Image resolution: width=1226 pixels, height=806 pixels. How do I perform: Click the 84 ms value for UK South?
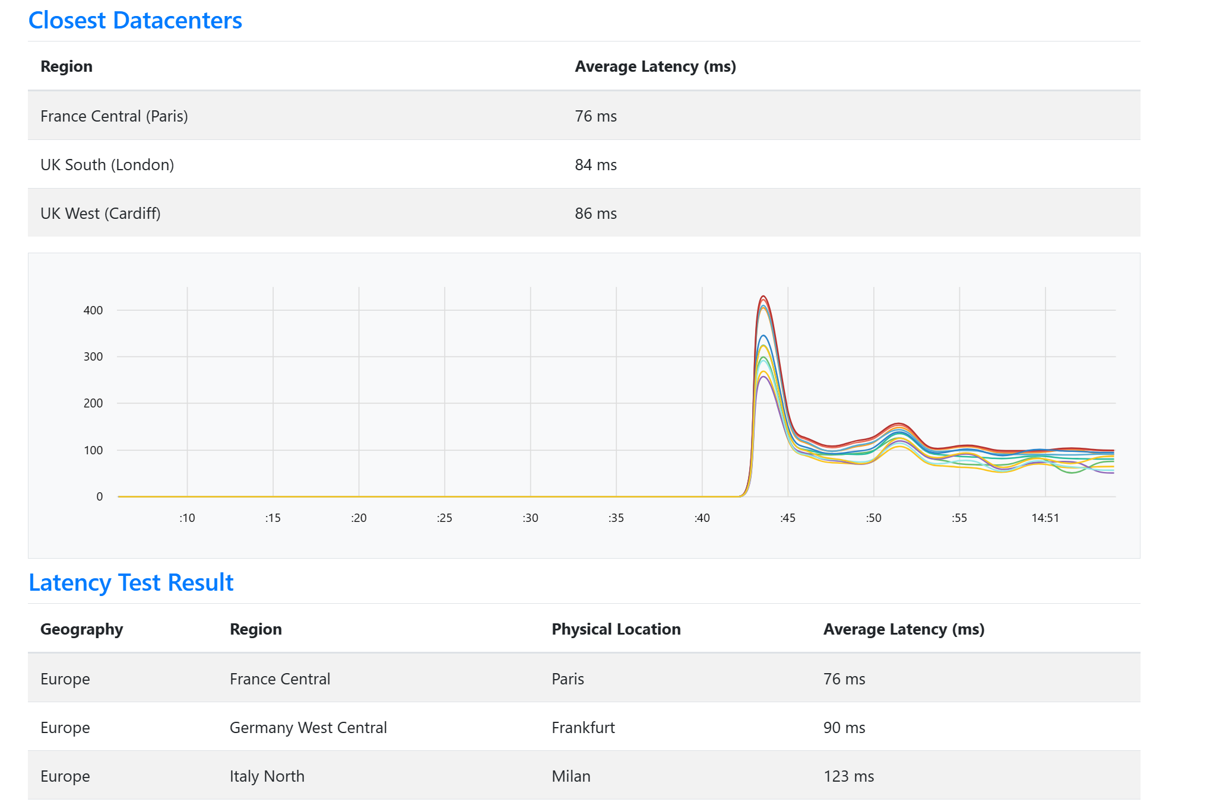point(595,164)
